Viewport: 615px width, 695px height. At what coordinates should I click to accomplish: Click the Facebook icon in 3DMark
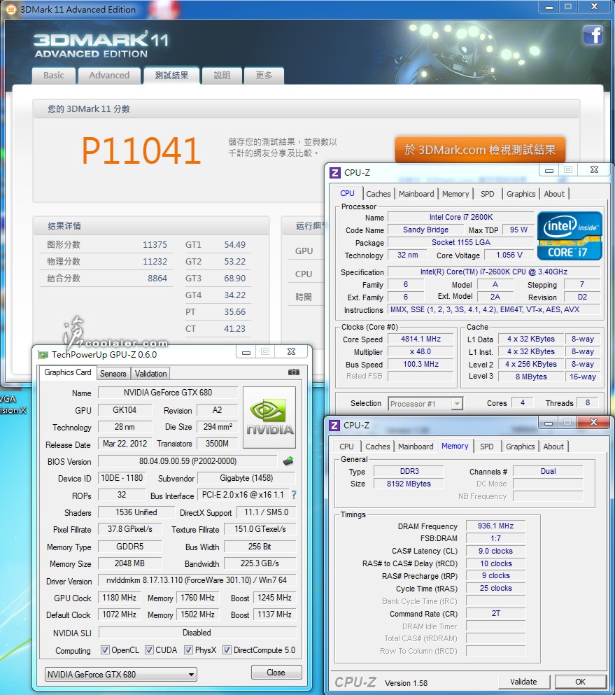pyautogui.click(x=593, y=35)
